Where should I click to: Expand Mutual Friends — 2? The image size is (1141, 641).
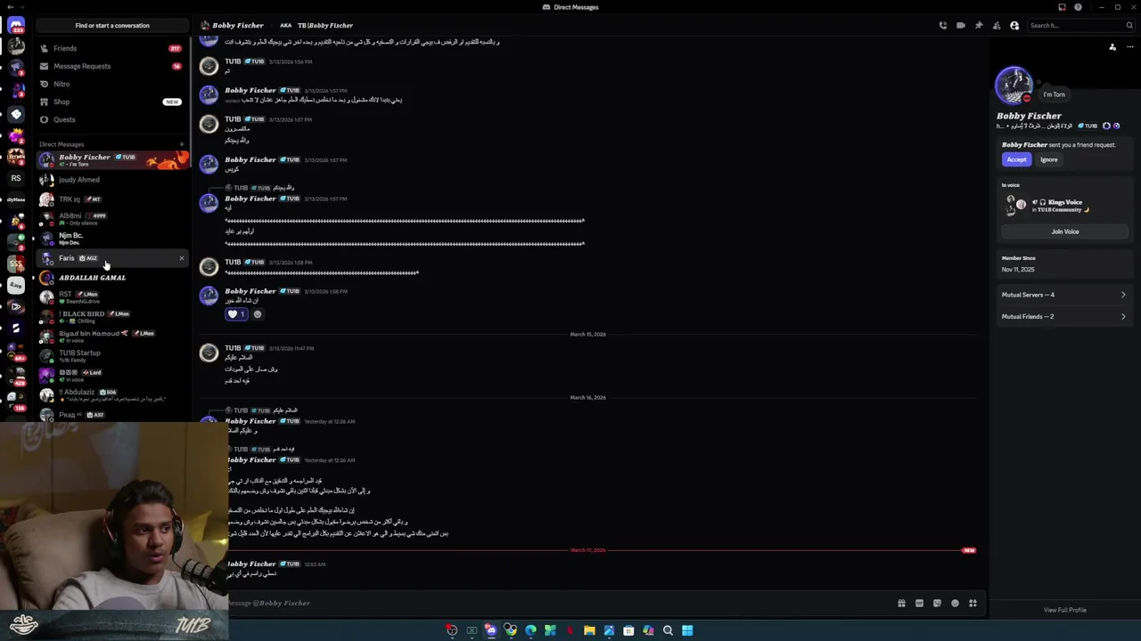point(1063,316)
